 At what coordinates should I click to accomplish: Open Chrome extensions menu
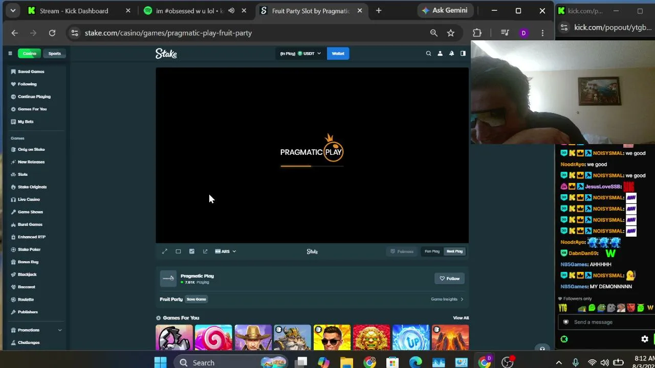coord(477,33)
